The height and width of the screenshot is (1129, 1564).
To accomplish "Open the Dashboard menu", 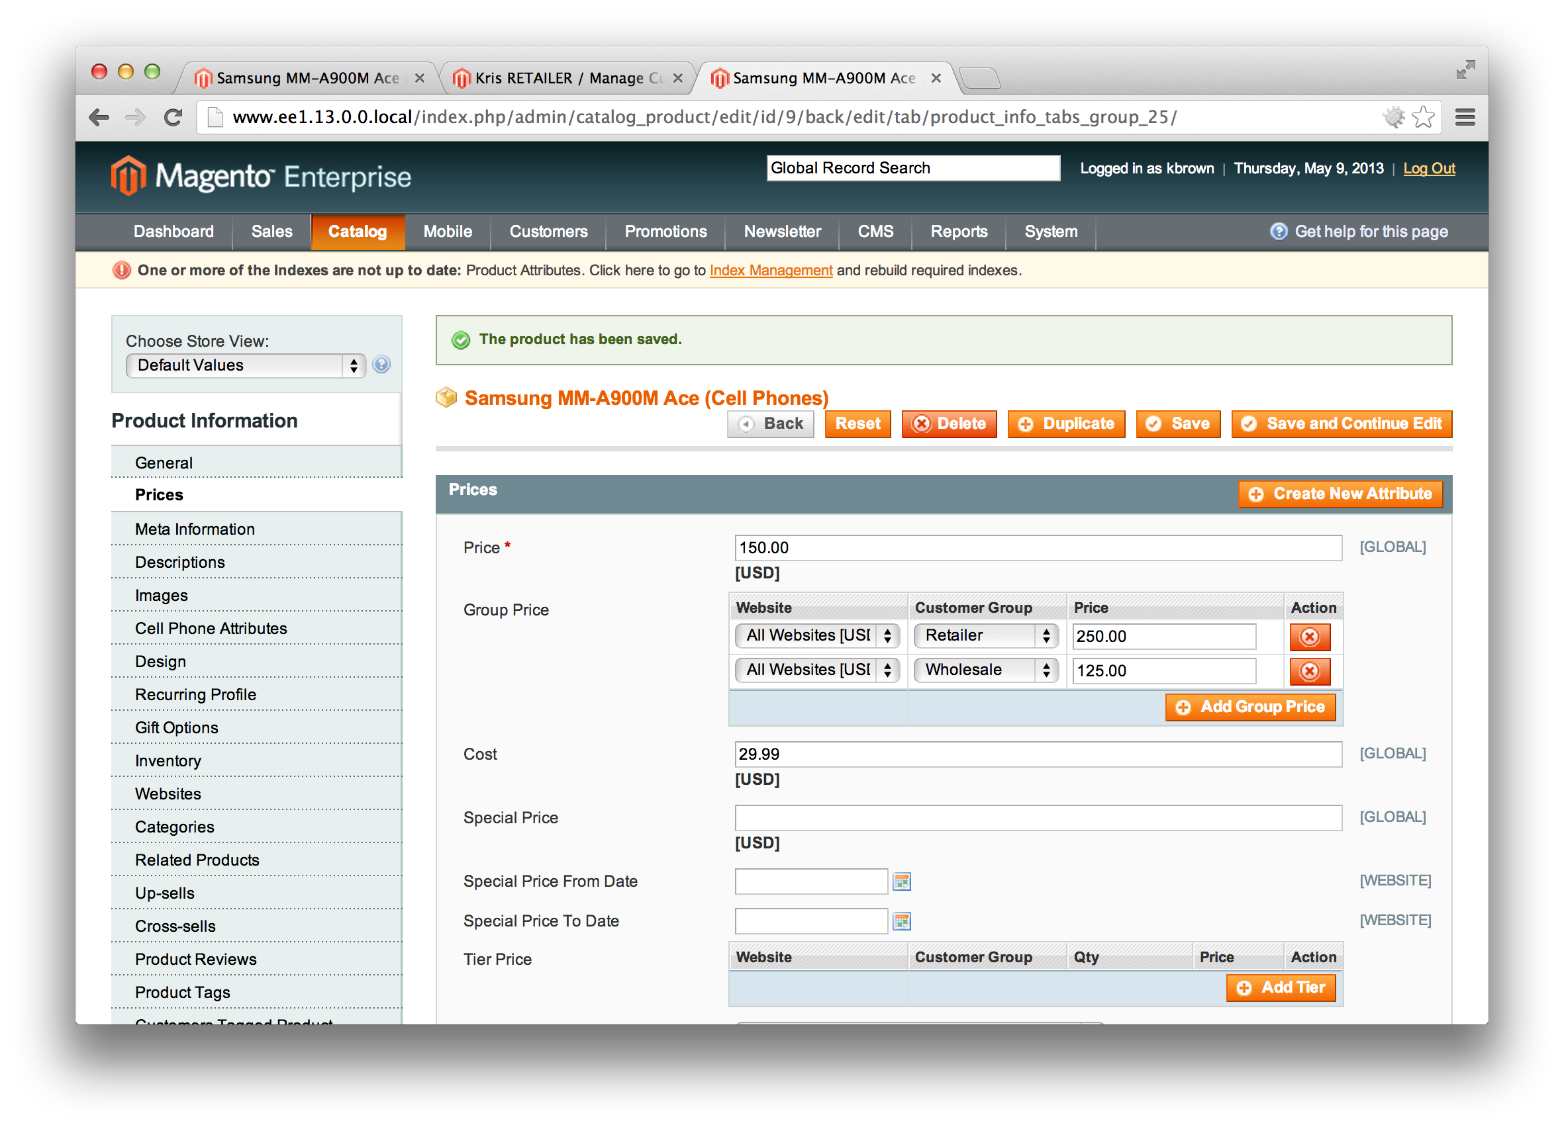I will tap(173, 232).
